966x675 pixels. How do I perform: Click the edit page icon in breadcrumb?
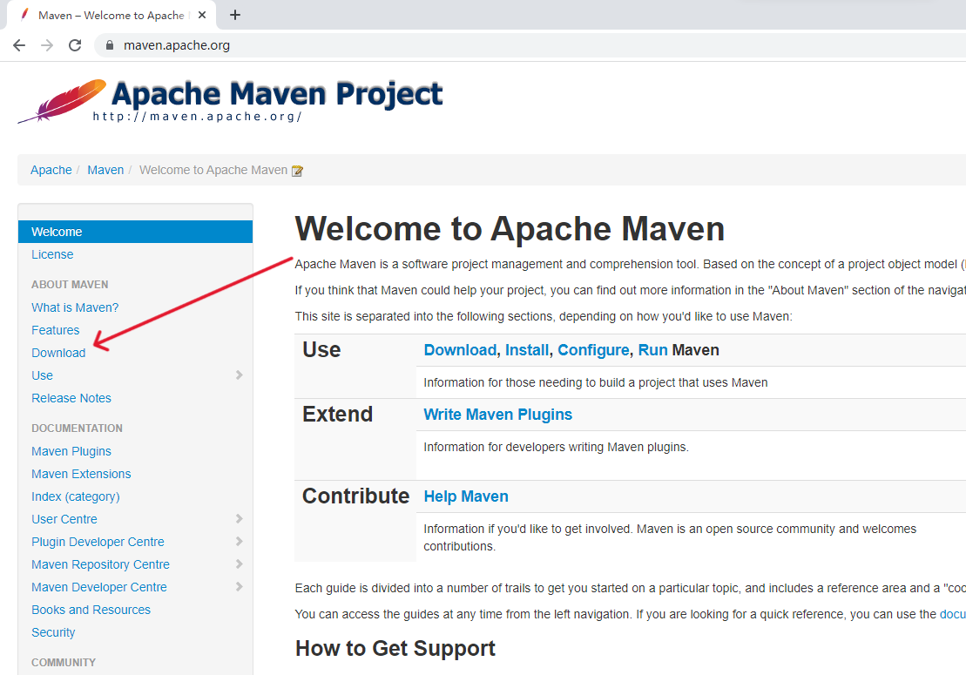point(297,171)
